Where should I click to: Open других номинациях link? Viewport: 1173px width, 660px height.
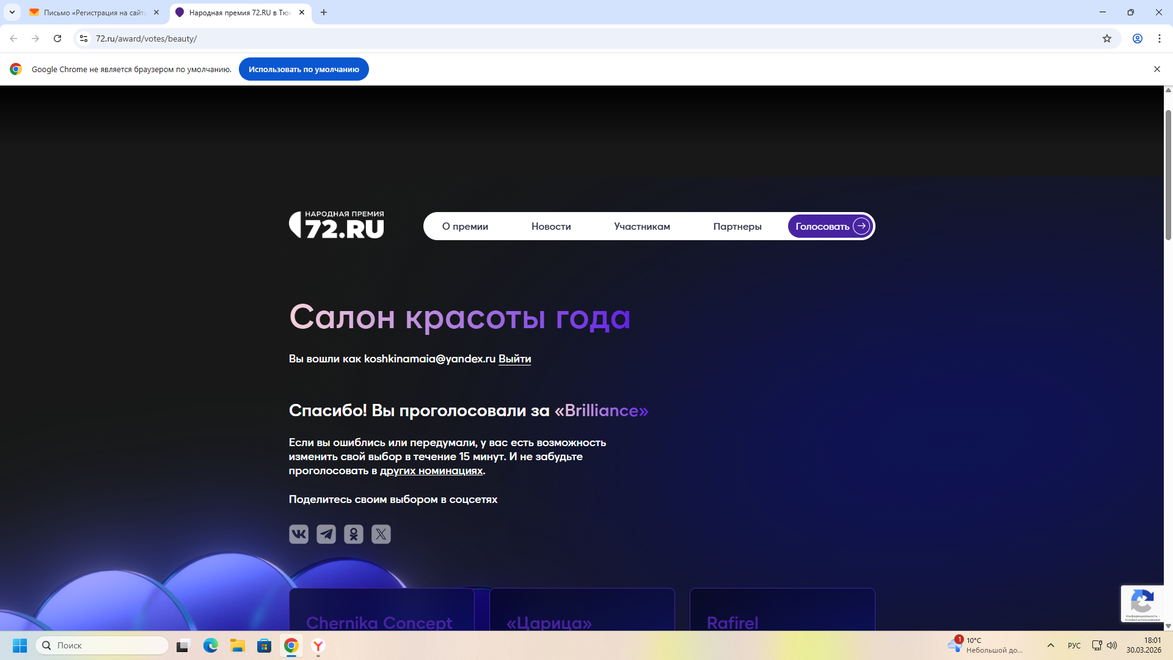(x=431, y=471)
